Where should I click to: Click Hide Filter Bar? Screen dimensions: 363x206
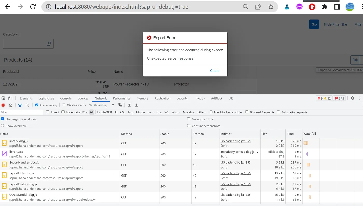point(336,24)
